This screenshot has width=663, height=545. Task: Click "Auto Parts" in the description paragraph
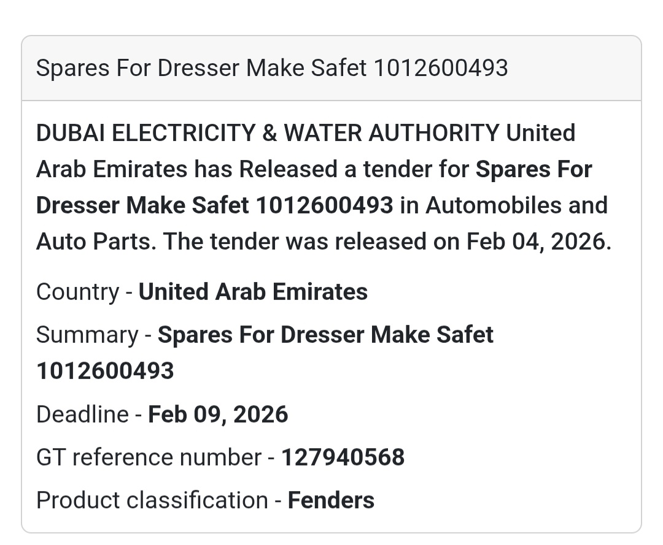[96, 242]
